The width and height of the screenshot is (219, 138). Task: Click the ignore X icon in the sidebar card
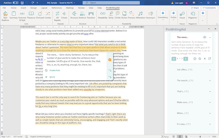(205, 59)
